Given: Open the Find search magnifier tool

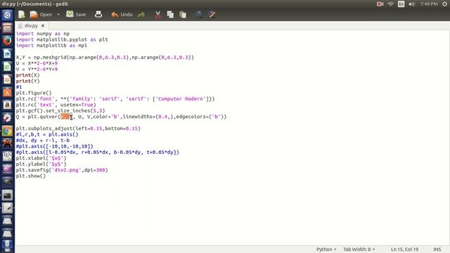Looking at the screenshot, I should pos(199,14).
